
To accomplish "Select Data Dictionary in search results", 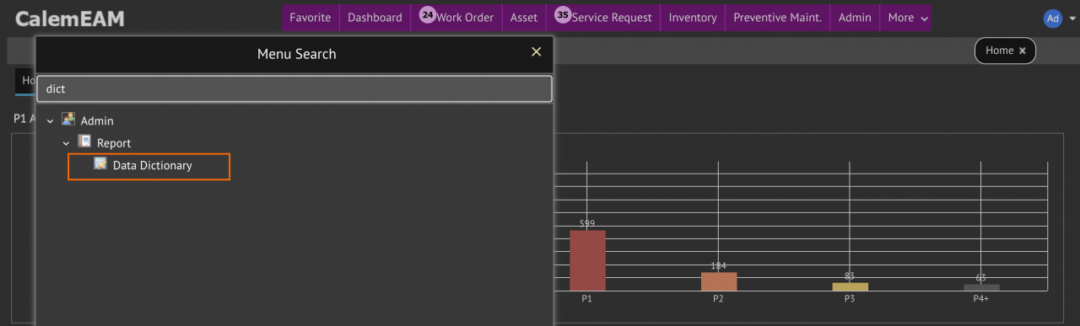I will click(148, 166).
